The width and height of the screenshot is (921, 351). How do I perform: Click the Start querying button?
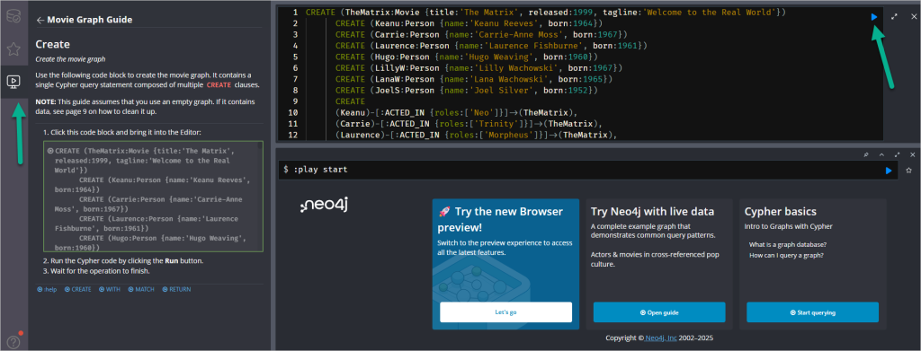[x=812, y=312]
